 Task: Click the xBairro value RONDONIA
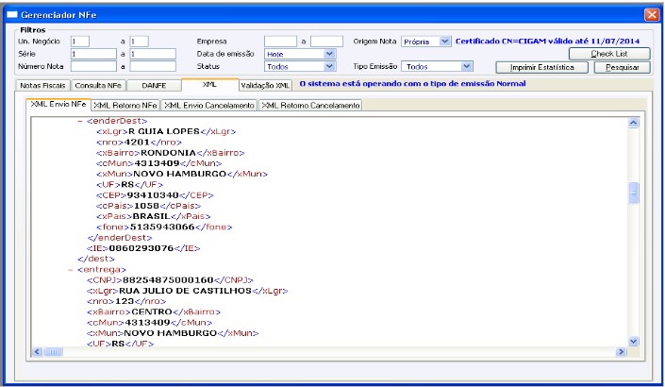pyautogui.click(x=168, y=153)
